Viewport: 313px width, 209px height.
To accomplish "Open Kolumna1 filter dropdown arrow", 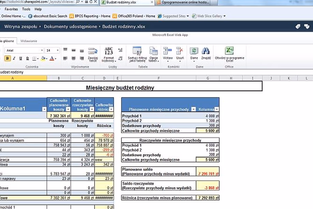I will coord(44,109).
